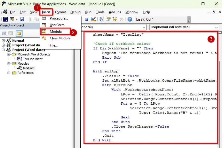Click the .Quit code line

pyautogui.click(x=108, y=136)
